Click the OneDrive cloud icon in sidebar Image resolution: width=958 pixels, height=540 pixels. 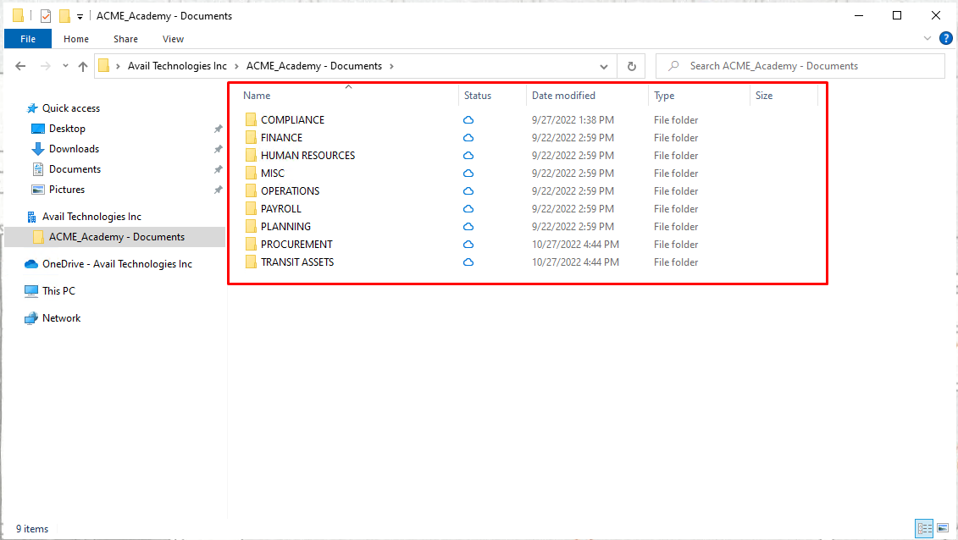click(31, 264)
